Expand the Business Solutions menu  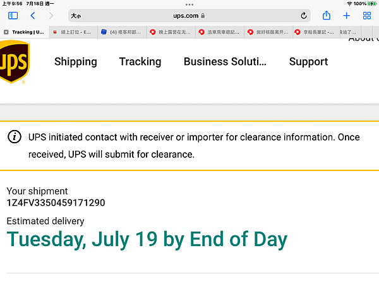click(225, 62)
